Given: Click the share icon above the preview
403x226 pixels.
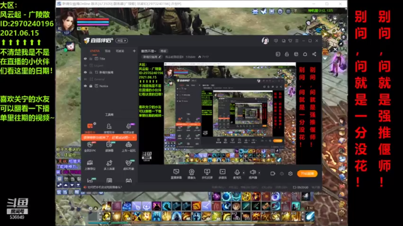Looking at the screenshot, I should 314,54.
